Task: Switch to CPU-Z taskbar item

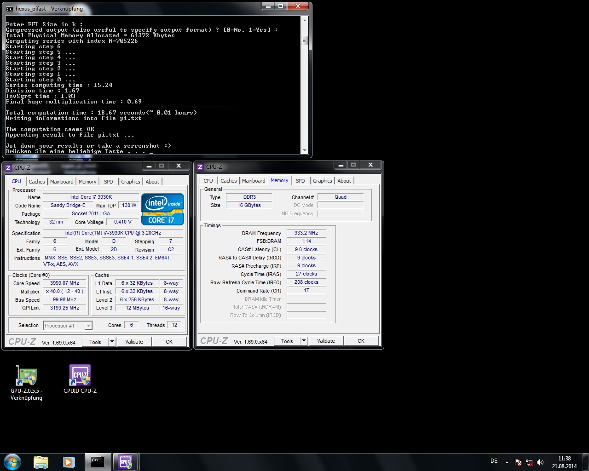Action: [x=125, y=462]
